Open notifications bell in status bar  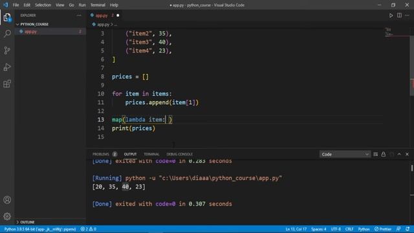click(x=408, y=229)
